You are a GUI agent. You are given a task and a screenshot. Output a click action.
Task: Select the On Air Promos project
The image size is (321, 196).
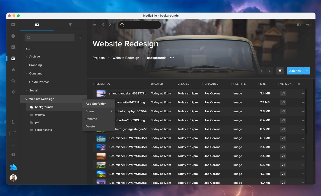tap(39, 82)
